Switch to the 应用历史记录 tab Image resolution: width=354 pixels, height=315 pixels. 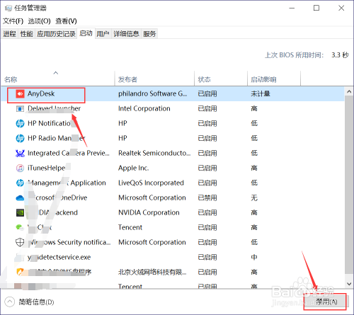56,34
